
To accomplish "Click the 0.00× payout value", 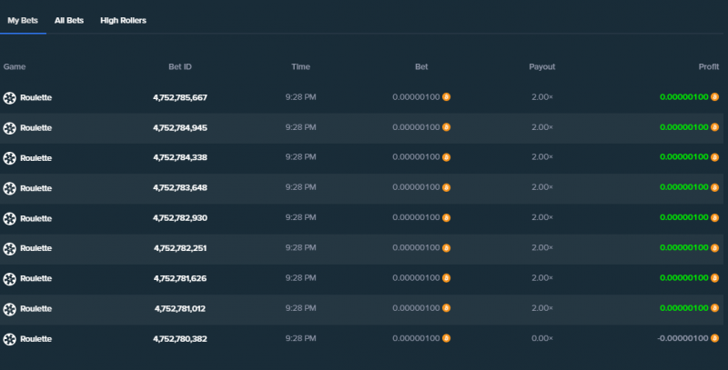I will coord(542,338).
